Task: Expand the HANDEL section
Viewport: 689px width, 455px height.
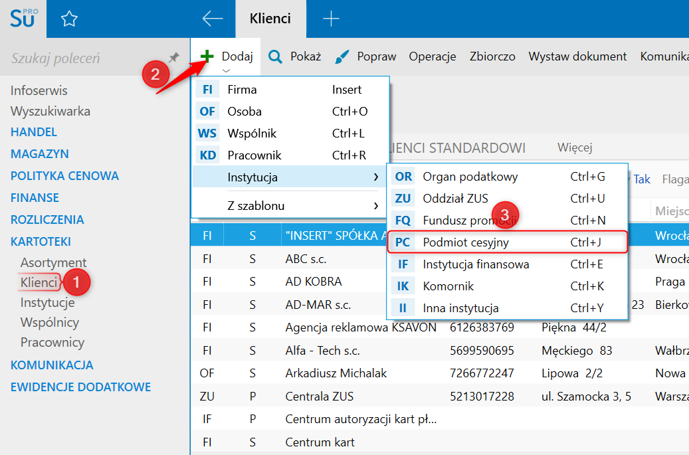Action: coord(34,132)
